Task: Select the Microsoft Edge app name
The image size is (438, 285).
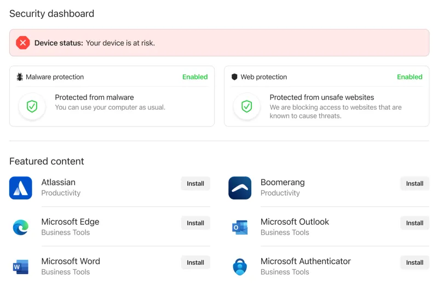Action: coord(71,222)
